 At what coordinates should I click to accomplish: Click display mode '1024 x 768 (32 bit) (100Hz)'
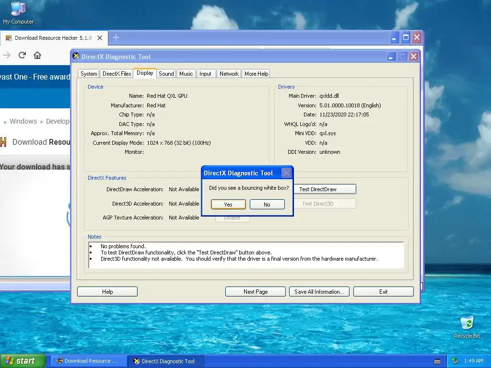coord(178,143)
